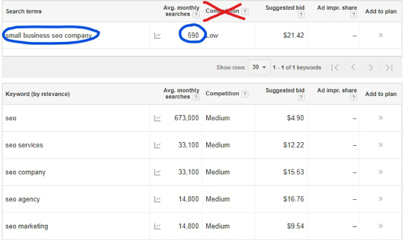Image resolution: width=405 pixels, height=240 pixels.
Task: Add seo services to plan
Action: 381,145
